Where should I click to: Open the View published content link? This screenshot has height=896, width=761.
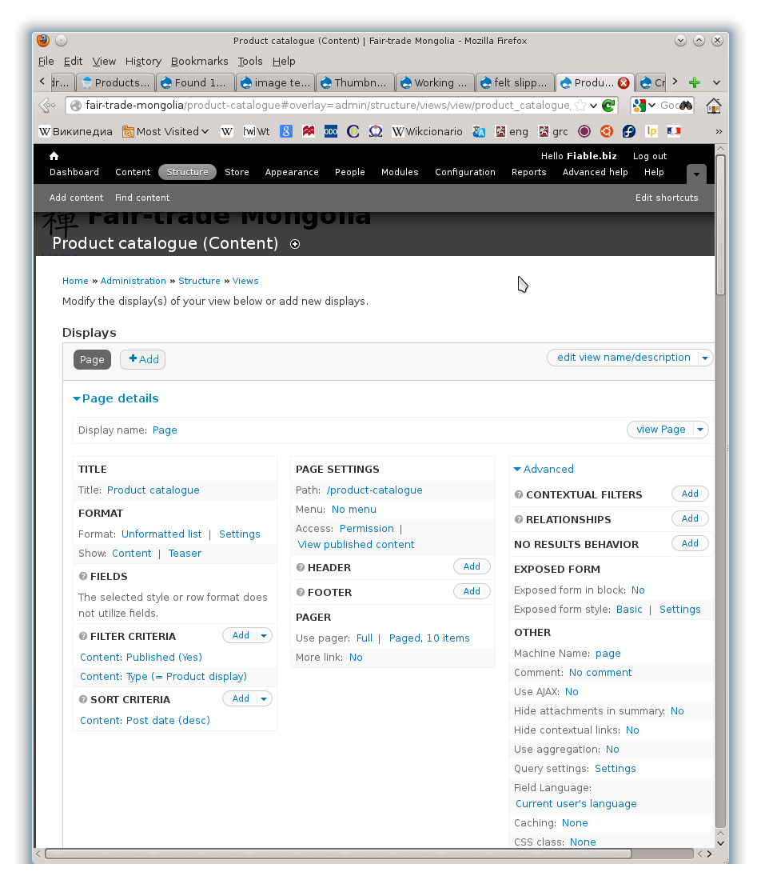coord(355,544)
